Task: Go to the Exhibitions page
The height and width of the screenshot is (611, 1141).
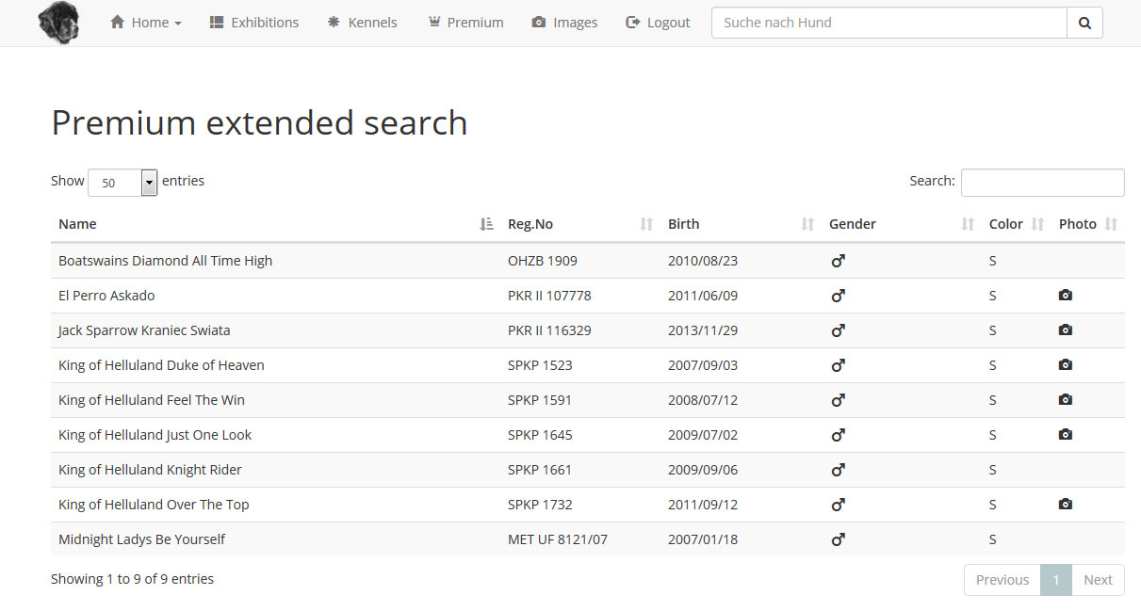Action: point(254,23)
